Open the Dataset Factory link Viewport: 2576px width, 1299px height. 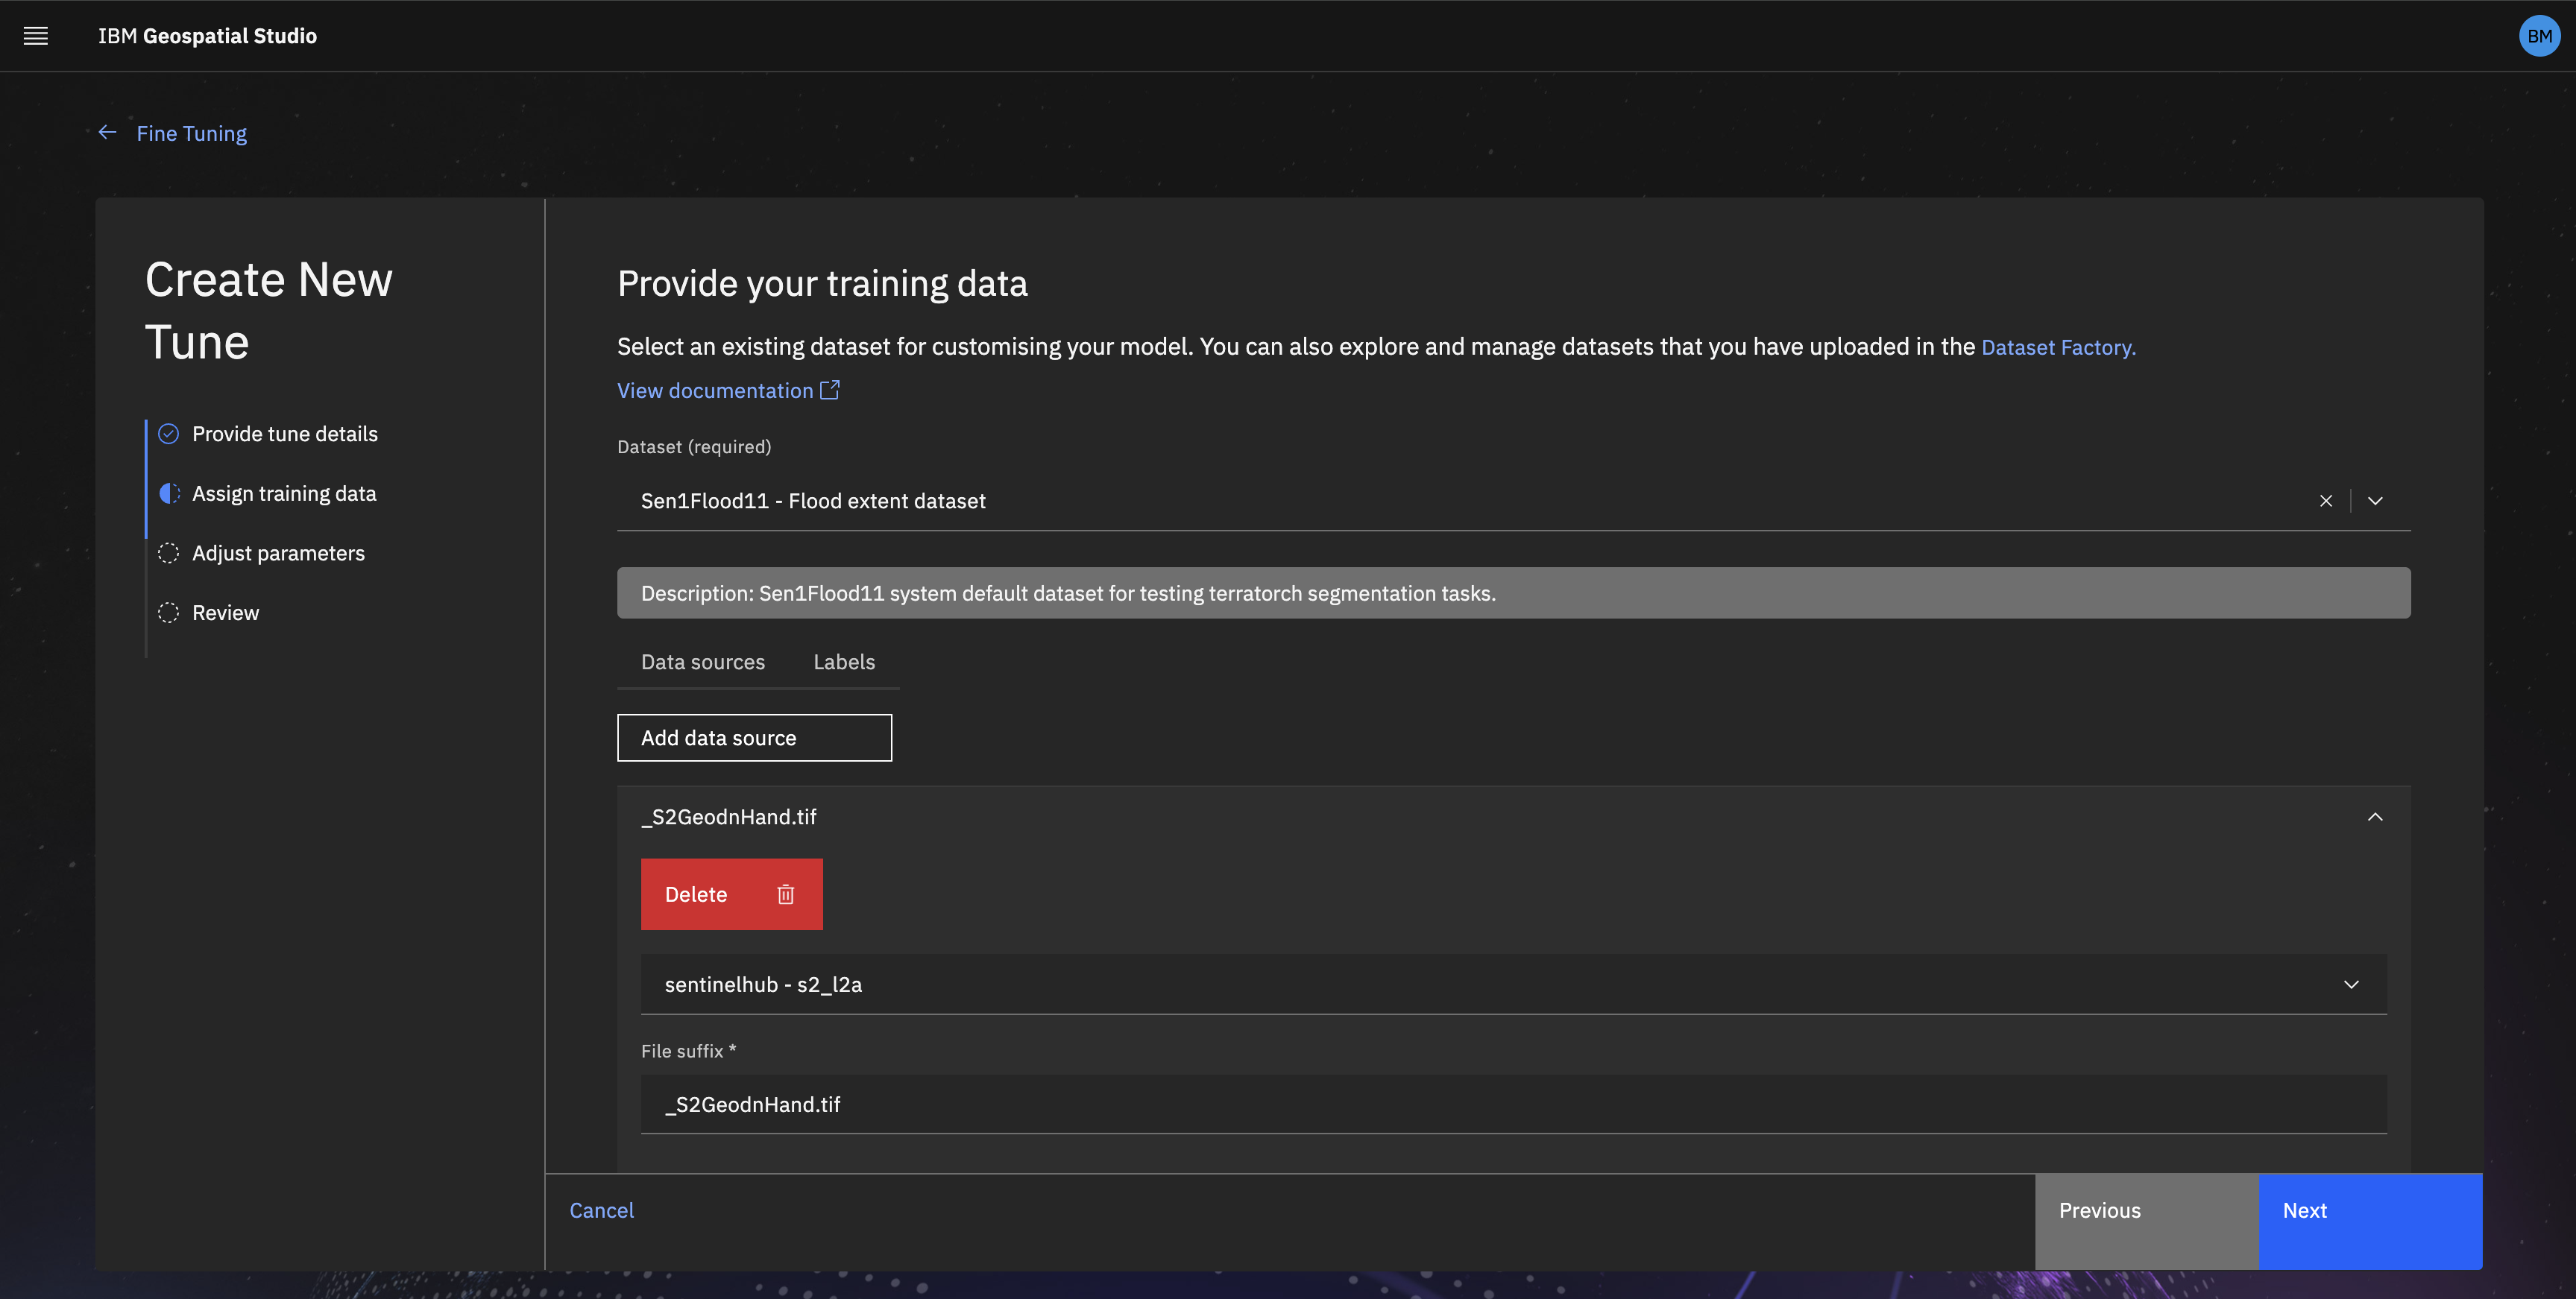click(x=2057, y=348)
